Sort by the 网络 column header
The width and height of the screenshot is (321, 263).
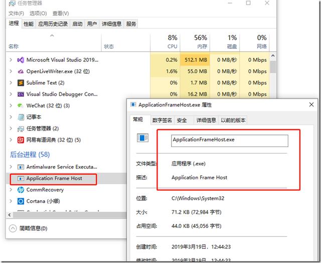click(x=254, y=42)
